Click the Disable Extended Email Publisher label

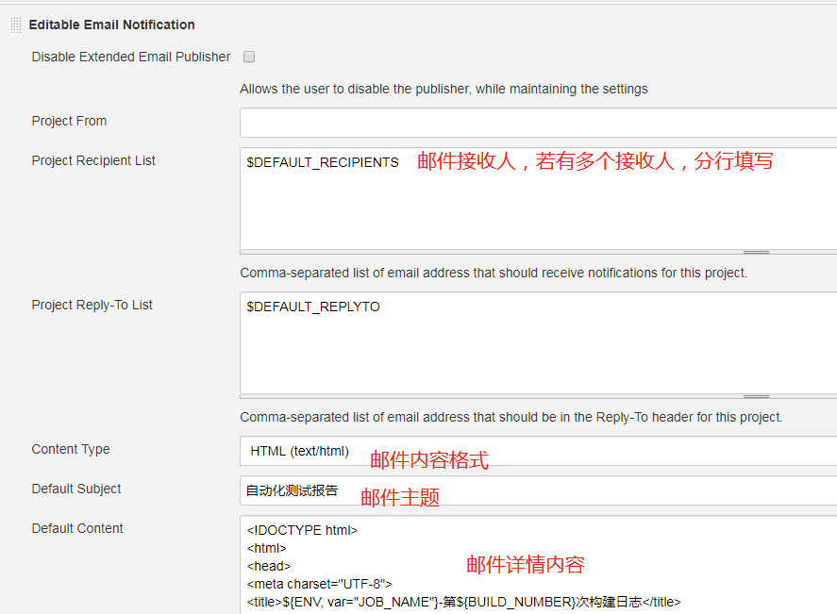pos(131,57)
